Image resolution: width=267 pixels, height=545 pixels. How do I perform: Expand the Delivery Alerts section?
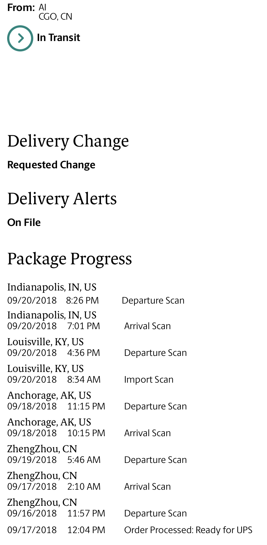pos(62,199)
